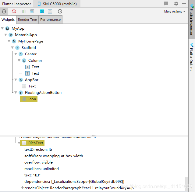Click the details panel vertical scrollbar
This screenshot has width=195, height=192.
point(187,184)
